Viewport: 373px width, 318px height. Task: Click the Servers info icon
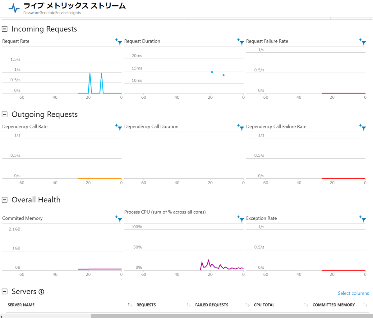pos(41,292)
